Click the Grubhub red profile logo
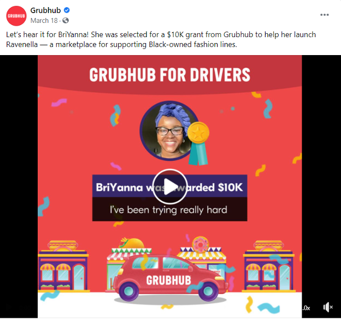 pos(16,16)
